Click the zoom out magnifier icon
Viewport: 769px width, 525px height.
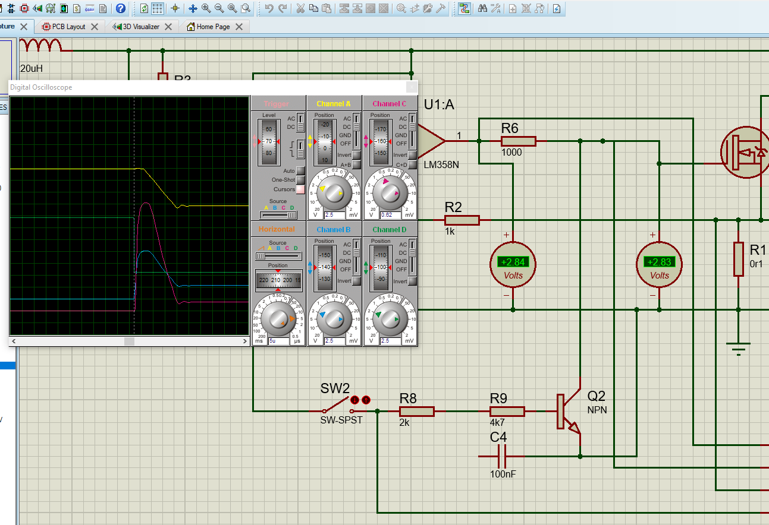pos(219,8)
